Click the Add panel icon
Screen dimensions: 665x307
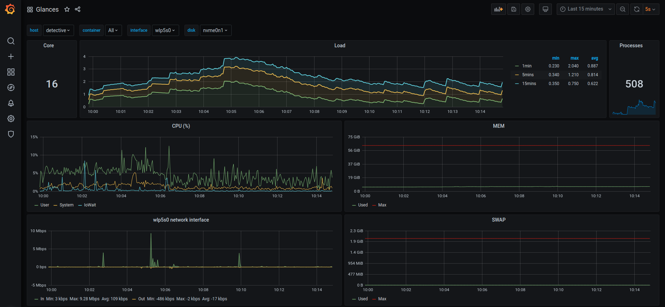click(x=498, y=9)
